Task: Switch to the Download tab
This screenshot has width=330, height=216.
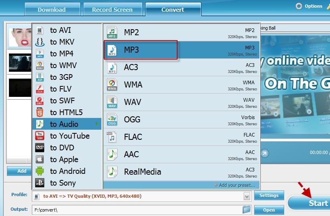Action: coord(51,9)
